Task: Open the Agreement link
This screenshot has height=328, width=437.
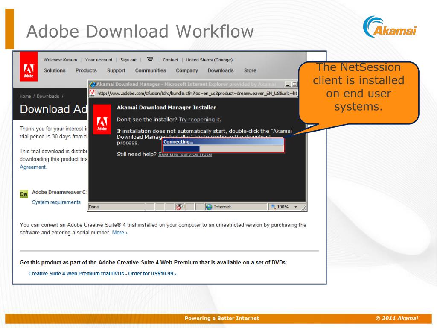Action: (32, 167)
